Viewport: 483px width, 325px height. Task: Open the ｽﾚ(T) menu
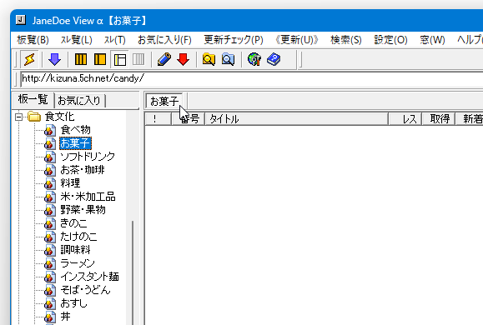[x=114, y=40]
